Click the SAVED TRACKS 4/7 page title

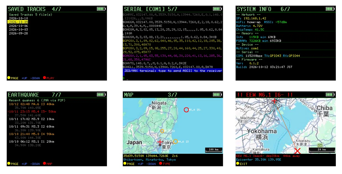(x=35, y=9)
